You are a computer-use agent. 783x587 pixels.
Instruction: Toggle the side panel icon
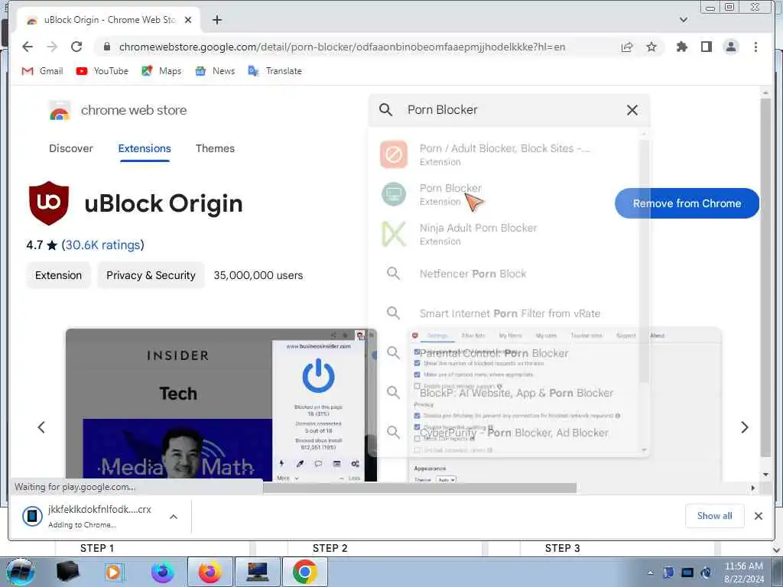[706, 47]
